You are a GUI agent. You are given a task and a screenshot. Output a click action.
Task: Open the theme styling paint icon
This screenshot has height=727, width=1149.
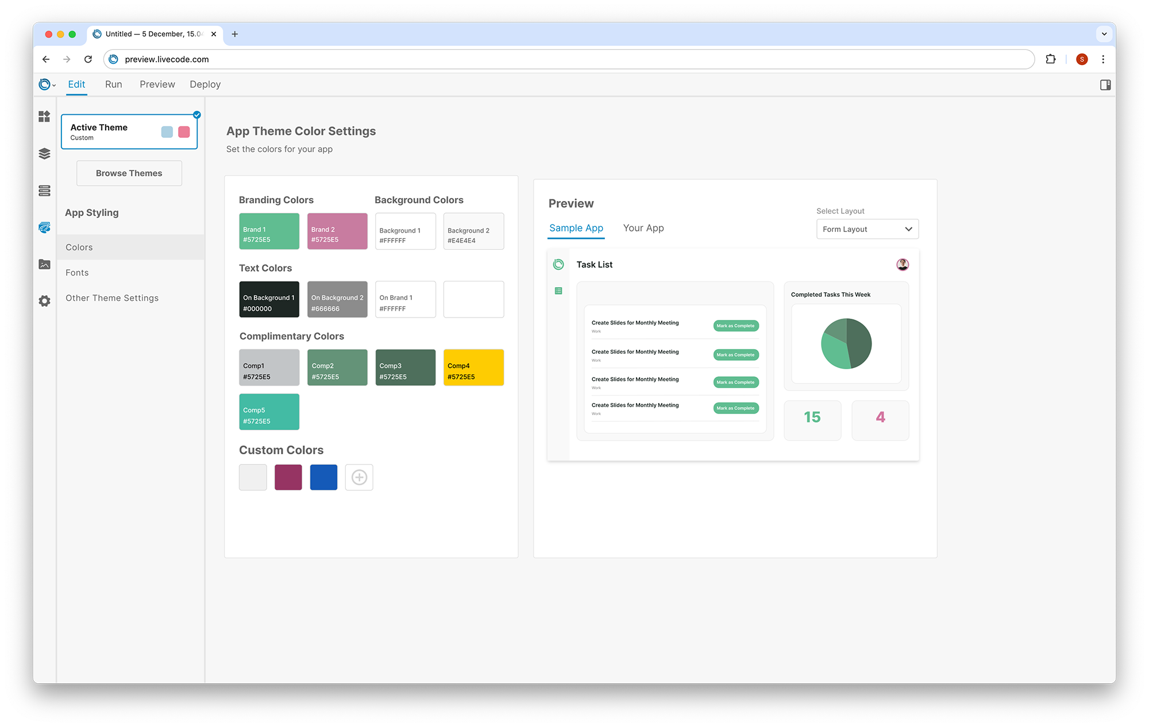click(44, 227)
